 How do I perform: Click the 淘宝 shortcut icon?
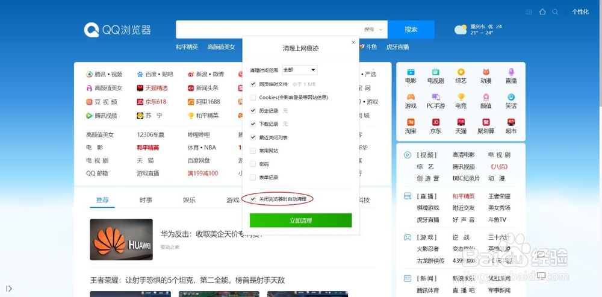pos(411,122)
